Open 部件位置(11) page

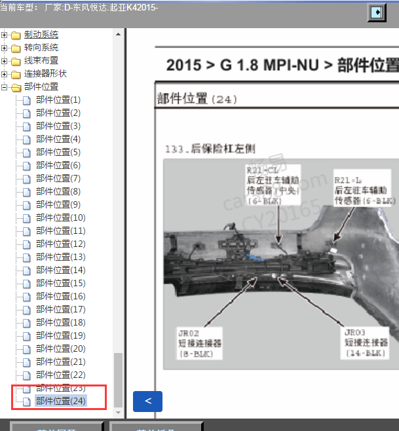click(60, 231)
